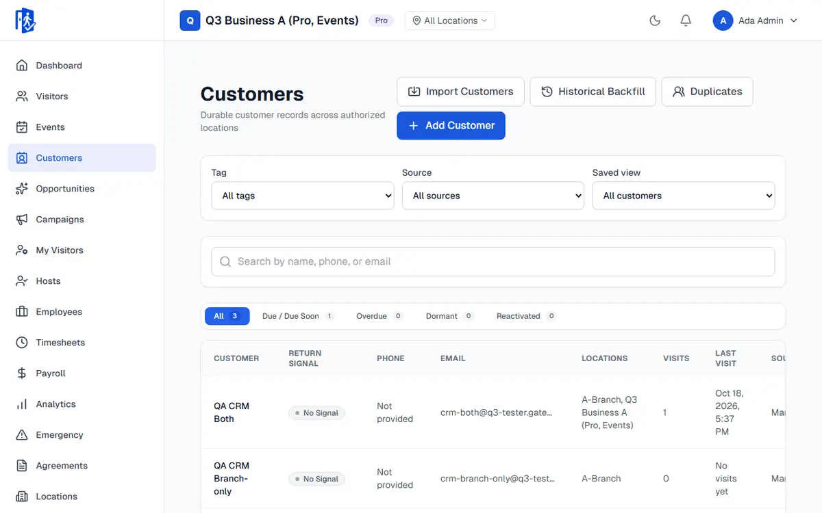Click the Customer column header
The height and width of the screenshot is (513, 822).
click(236, 358)
